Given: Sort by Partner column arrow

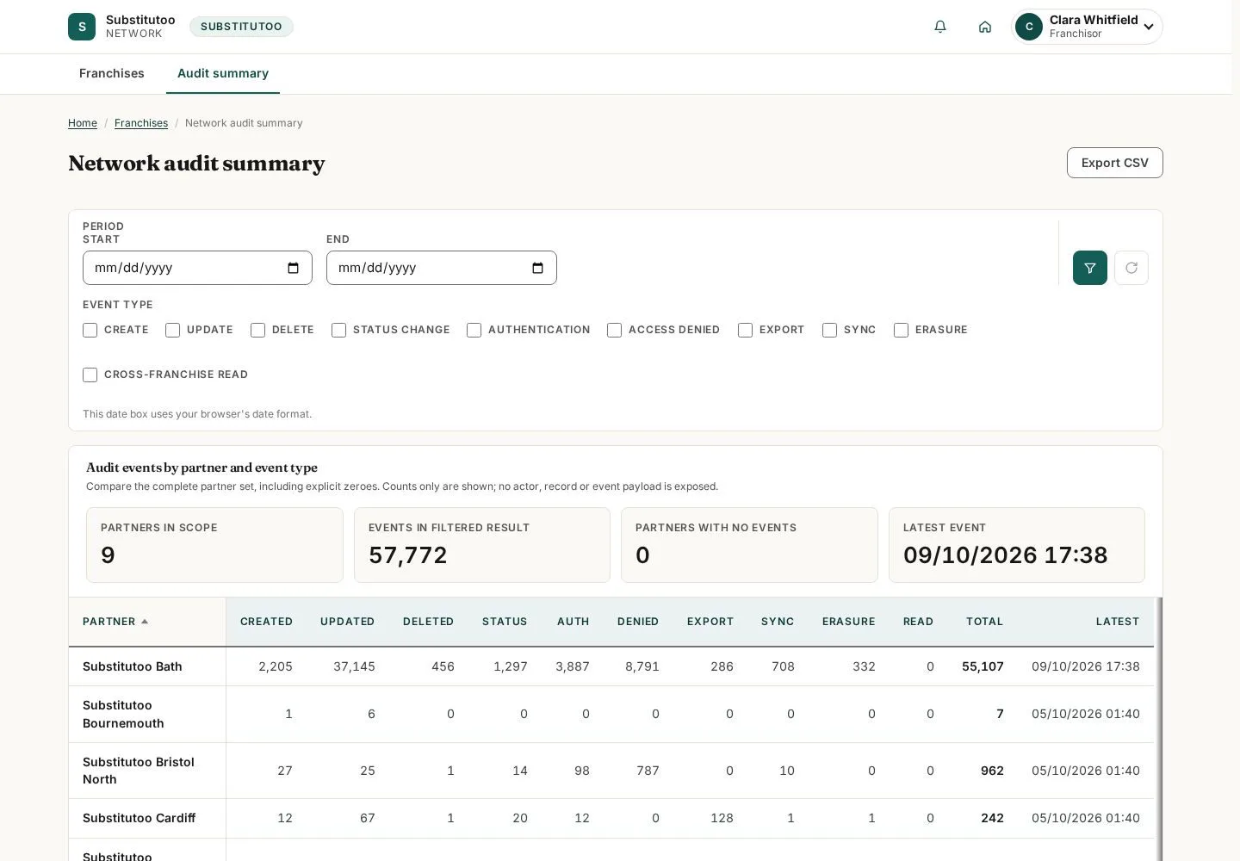Looking at the screenshot, I should [x=145, y=622].
